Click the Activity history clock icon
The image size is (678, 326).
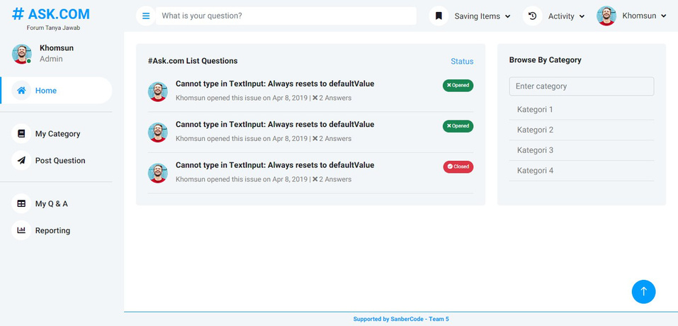pyautogui.click(x=532, y=16)
